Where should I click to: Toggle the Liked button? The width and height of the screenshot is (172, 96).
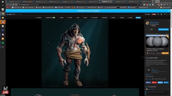151,29
